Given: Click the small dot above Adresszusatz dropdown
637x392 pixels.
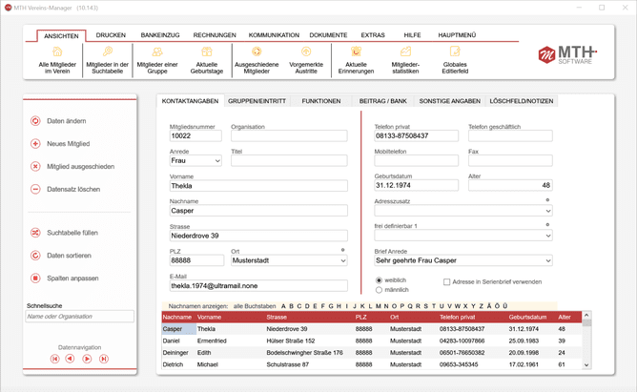Looking at the screenshot, I should pyautogui.click(x=547, y=200).
